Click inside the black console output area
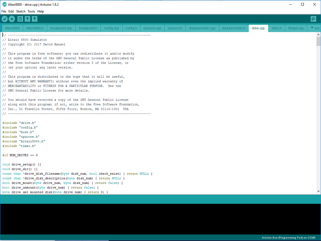The width and height of the screenshot is (321, 241). pyautogui.click(x=160, y=219)
